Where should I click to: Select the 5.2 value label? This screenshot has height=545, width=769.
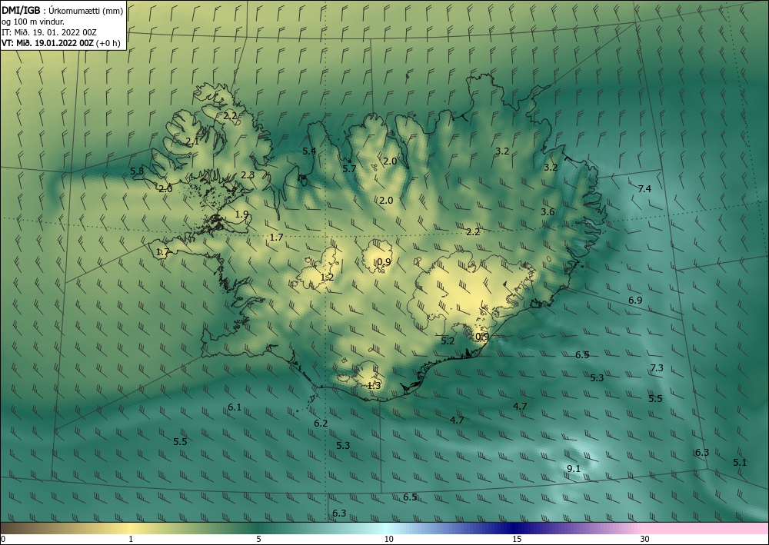coord(448,341)
